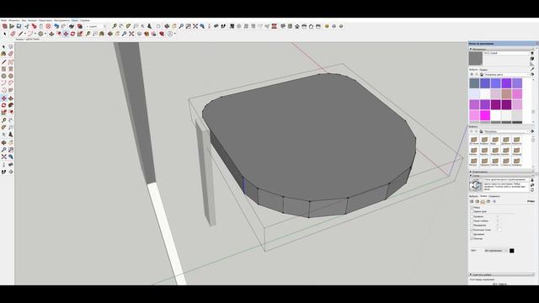The image size is (539, 303).
Task: Switch to Выбрать tab in Styles panel
Action: click(473, 196)
